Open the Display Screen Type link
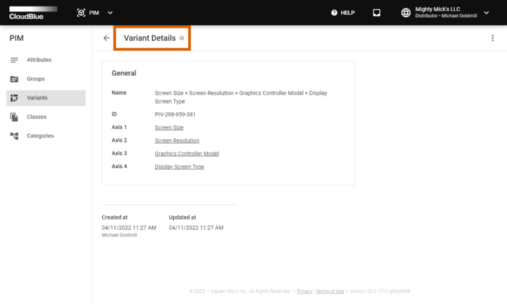Screen dimensions: 507x304 point(179,167)
